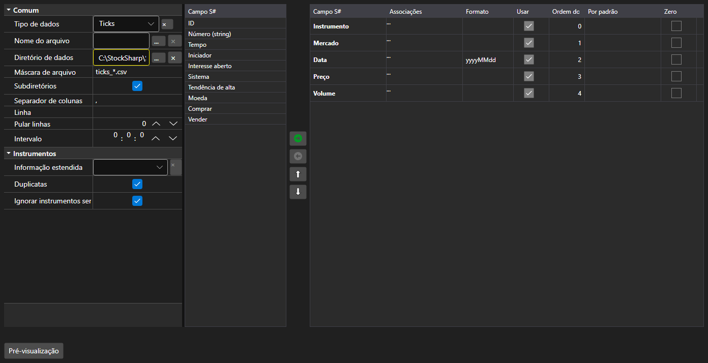The image size is (708, 363).
Task: Increase the Pular linhas value with the up chevron
Action: (156, 124)
